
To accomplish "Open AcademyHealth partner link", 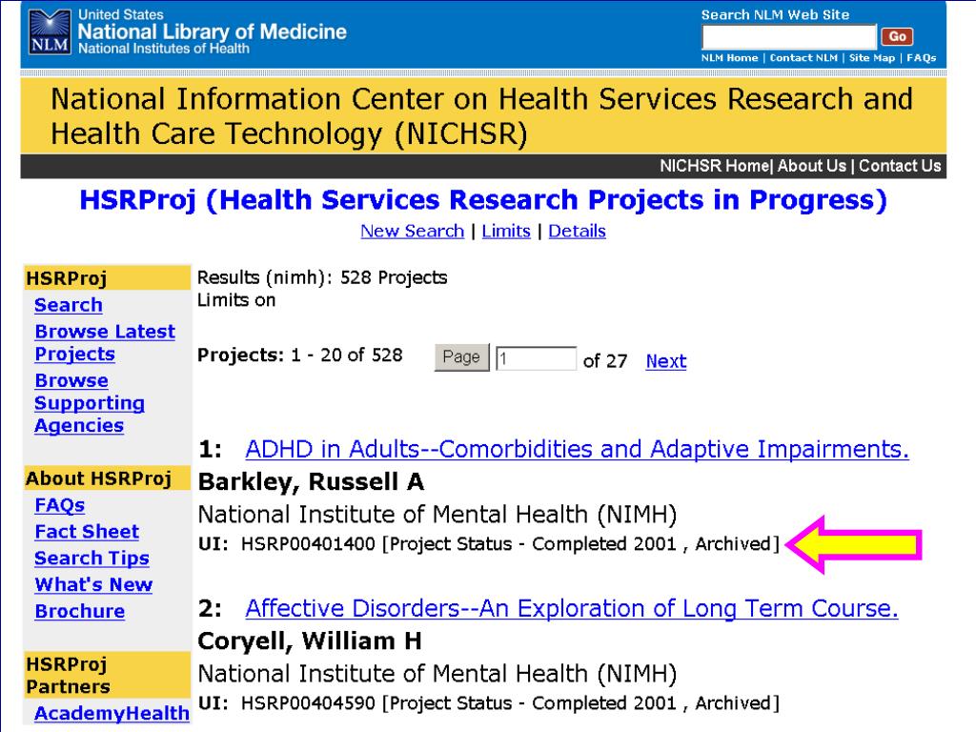I will point(112,713).
